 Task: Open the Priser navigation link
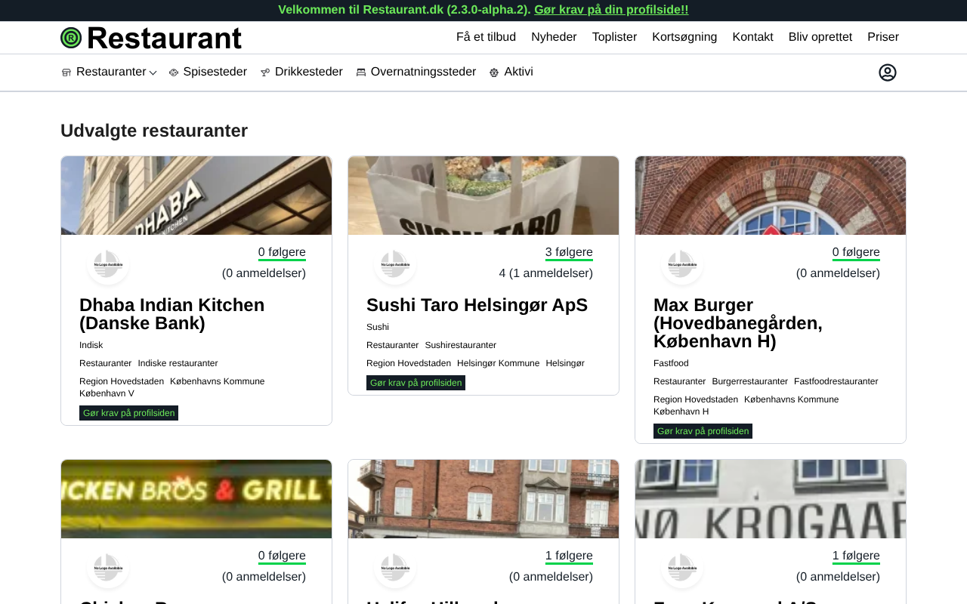[883, 37]
